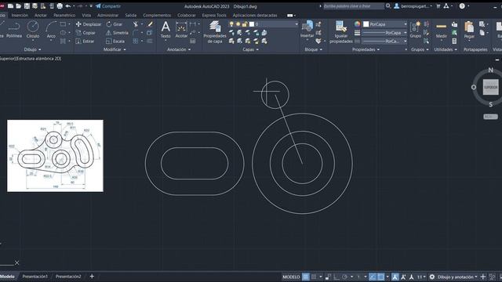Click the save icon in quick access toolbar
The image size is (502, 282).
coord(27,6)
